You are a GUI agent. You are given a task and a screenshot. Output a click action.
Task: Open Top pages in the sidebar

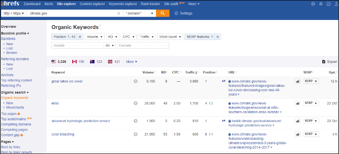click(x=8, y=114)
